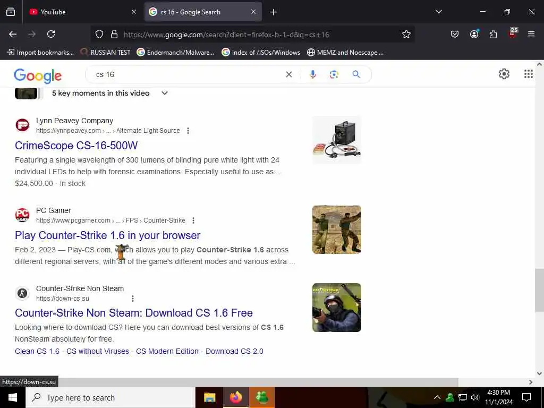Image resolution: width=544 pixels, height=408 pixels.
Task: Start voice search with the microphone icon
Action: [x=312, y=74]
